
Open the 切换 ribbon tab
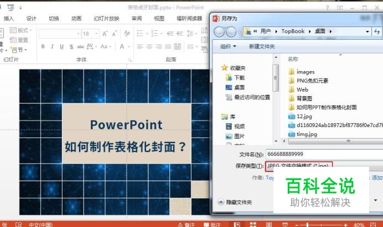(x=54, y=19)
